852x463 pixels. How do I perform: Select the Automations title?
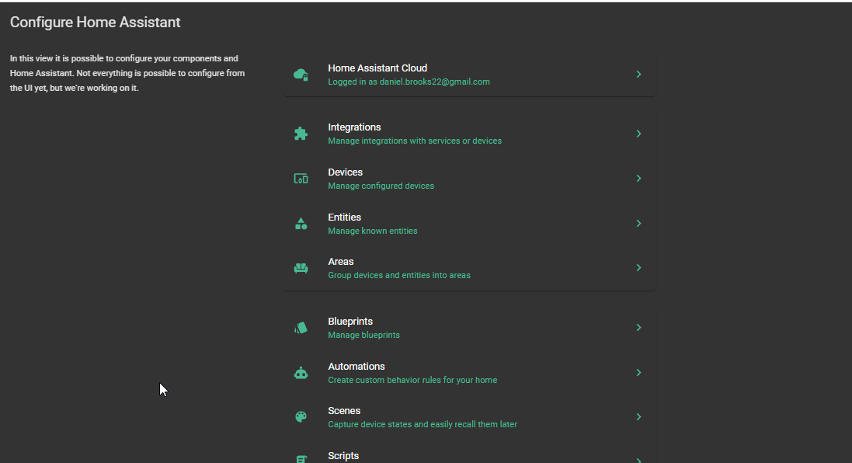coord(356,367)
